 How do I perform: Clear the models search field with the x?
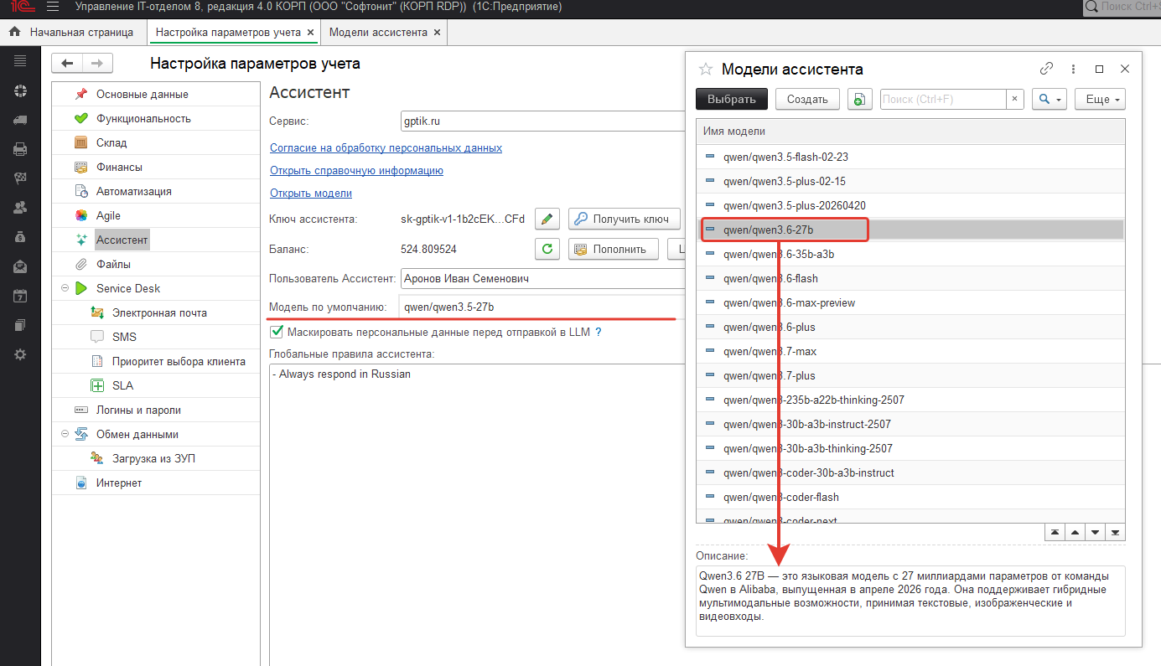[x=1015, y=99]
